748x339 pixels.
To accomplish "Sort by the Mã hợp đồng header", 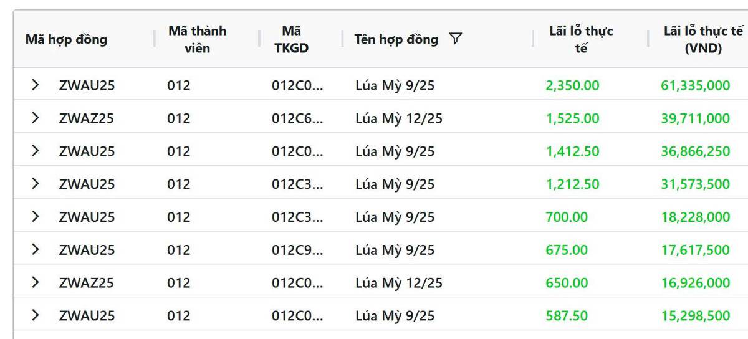I will tap(66, 39).
